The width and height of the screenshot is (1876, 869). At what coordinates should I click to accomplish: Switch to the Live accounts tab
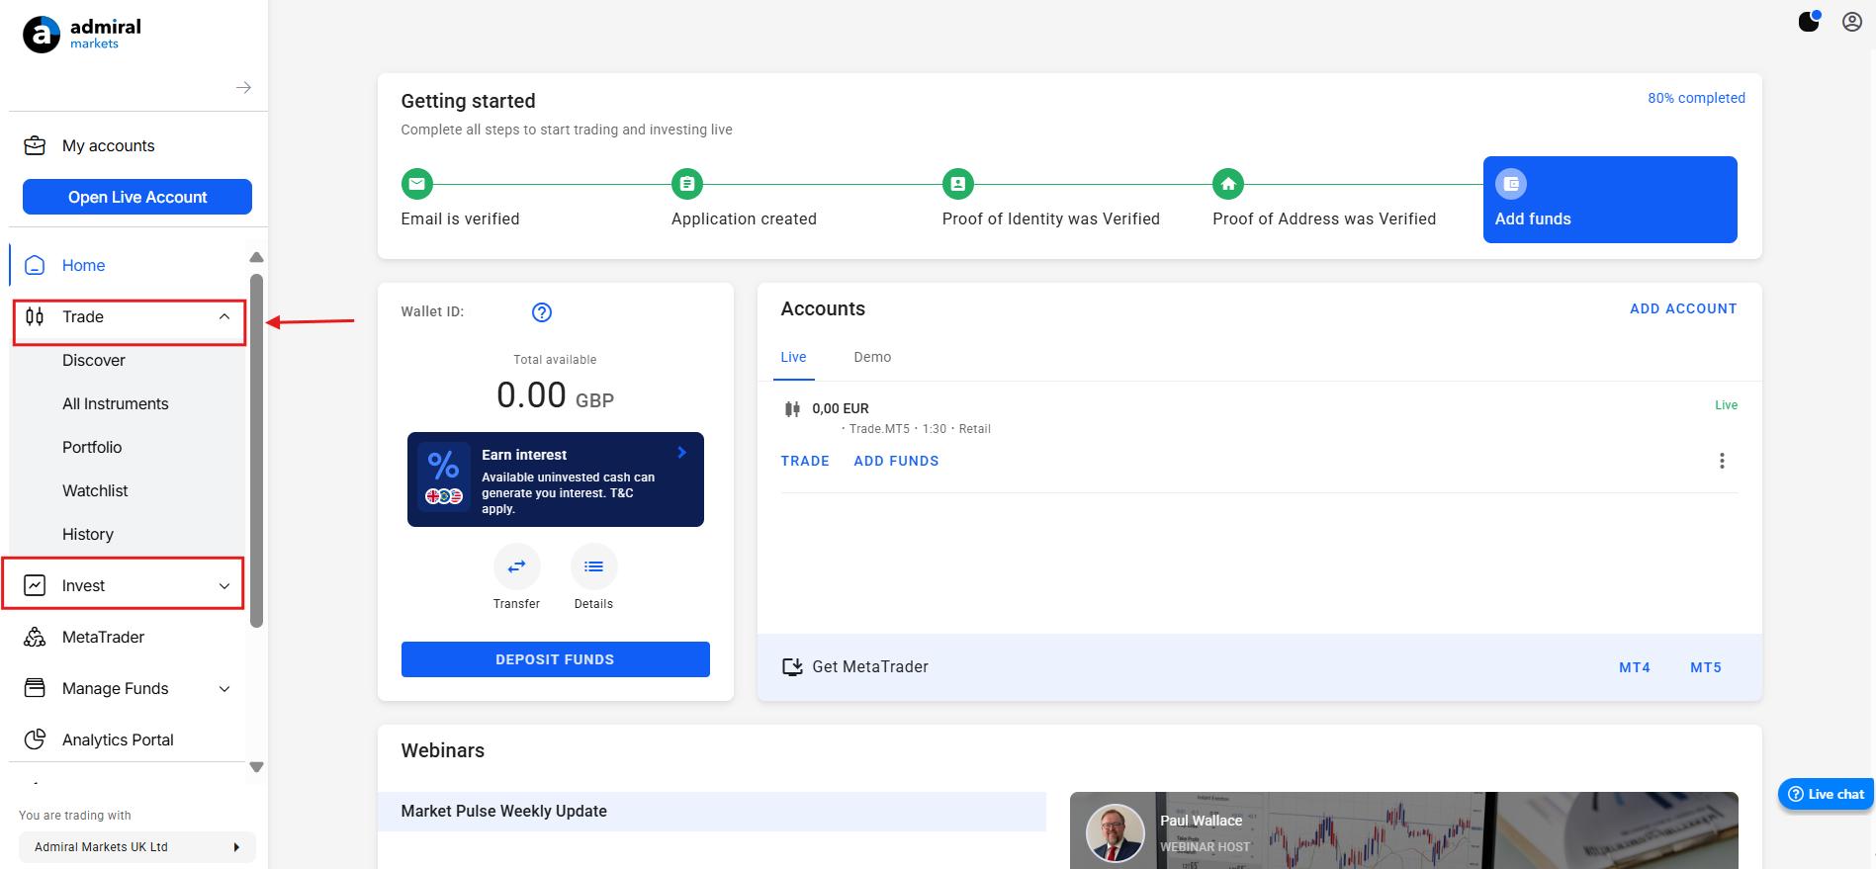tap(794, 357)
